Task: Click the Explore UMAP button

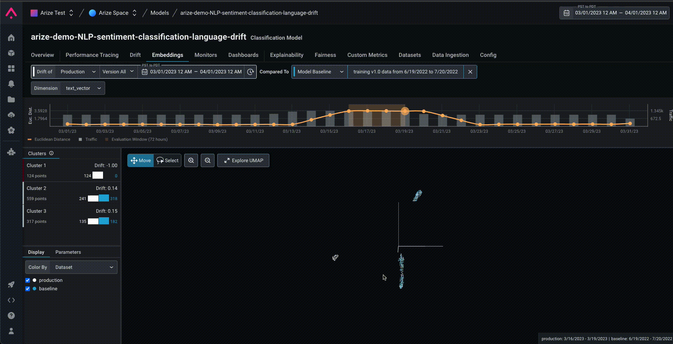Action: (x=243, y=160)
